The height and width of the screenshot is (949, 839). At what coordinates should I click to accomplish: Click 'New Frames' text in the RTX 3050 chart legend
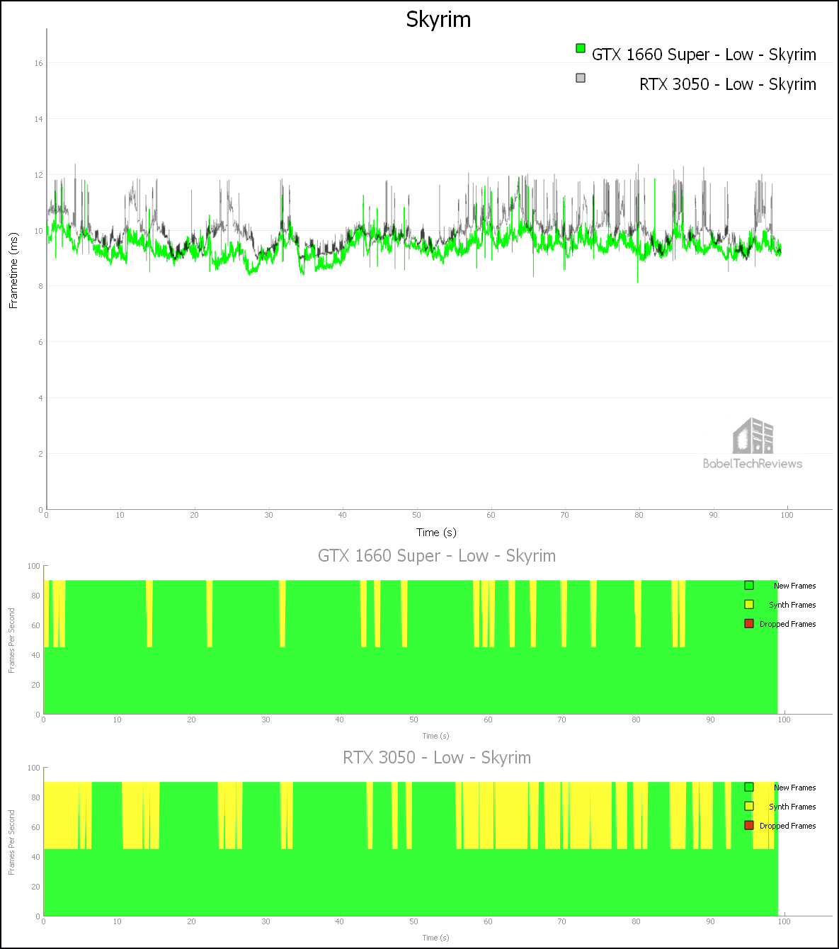pos(794,788)
